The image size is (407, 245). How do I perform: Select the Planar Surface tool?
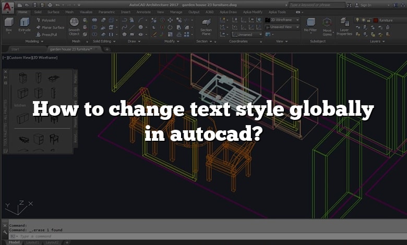point(50,28)
